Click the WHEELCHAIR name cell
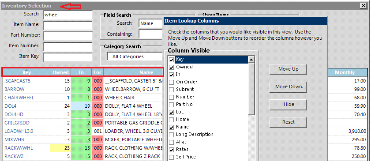The height and width of the screenshot is (162, 371). (120, 98)
